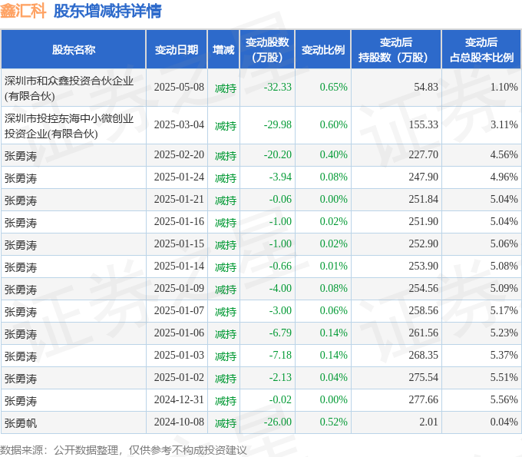Click the date 2025-05-08

[x=179, y=87]
